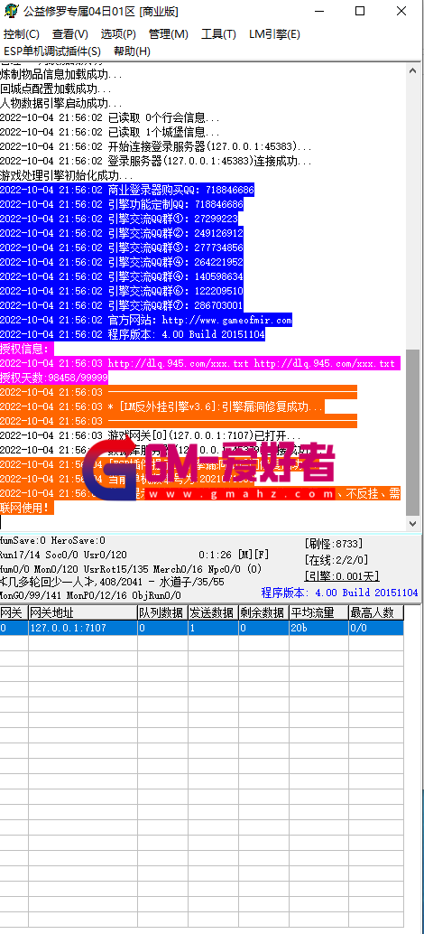424x934 pixels.
Task: Open the 管理(M) menu
Action: (169, 34)
